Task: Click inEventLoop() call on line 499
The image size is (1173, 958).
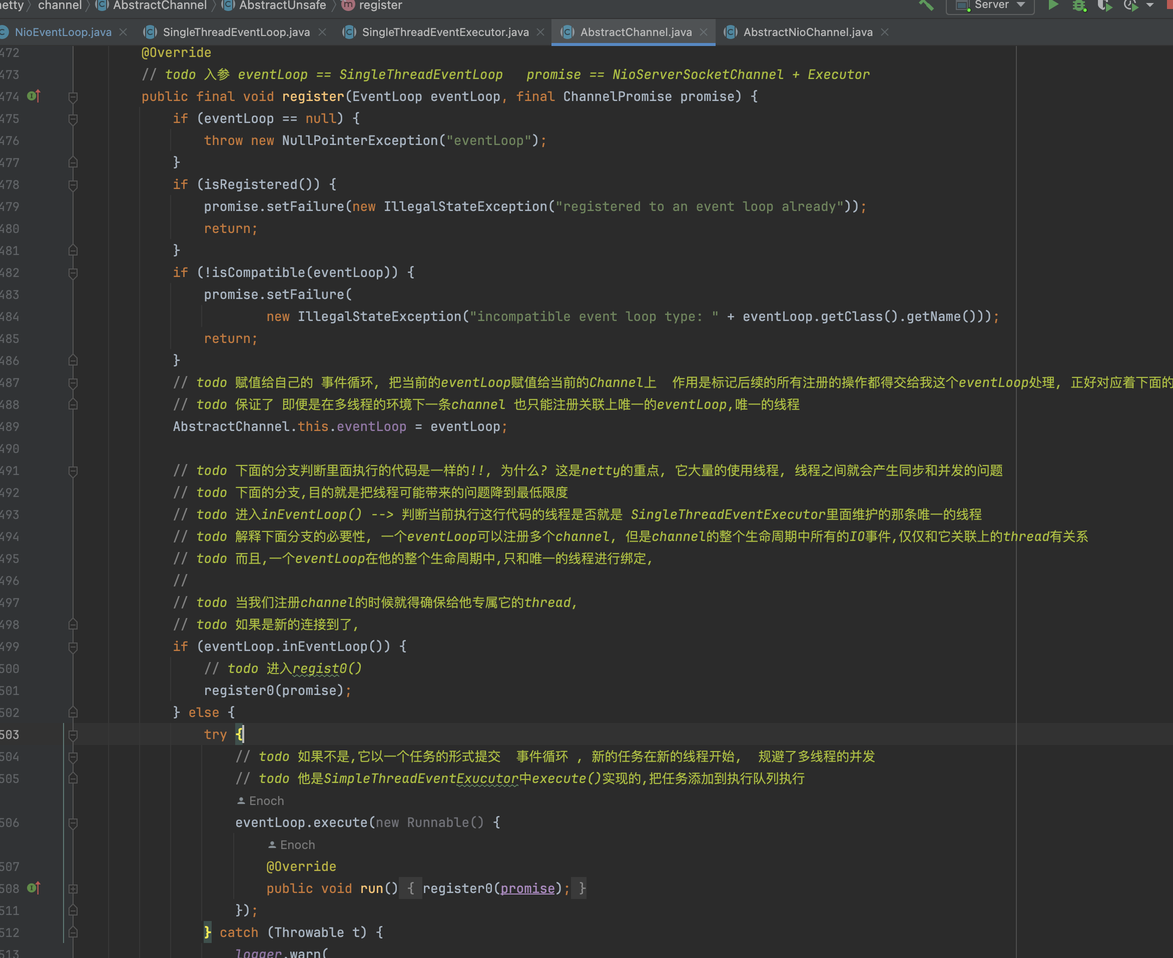Action: point(331,646)
